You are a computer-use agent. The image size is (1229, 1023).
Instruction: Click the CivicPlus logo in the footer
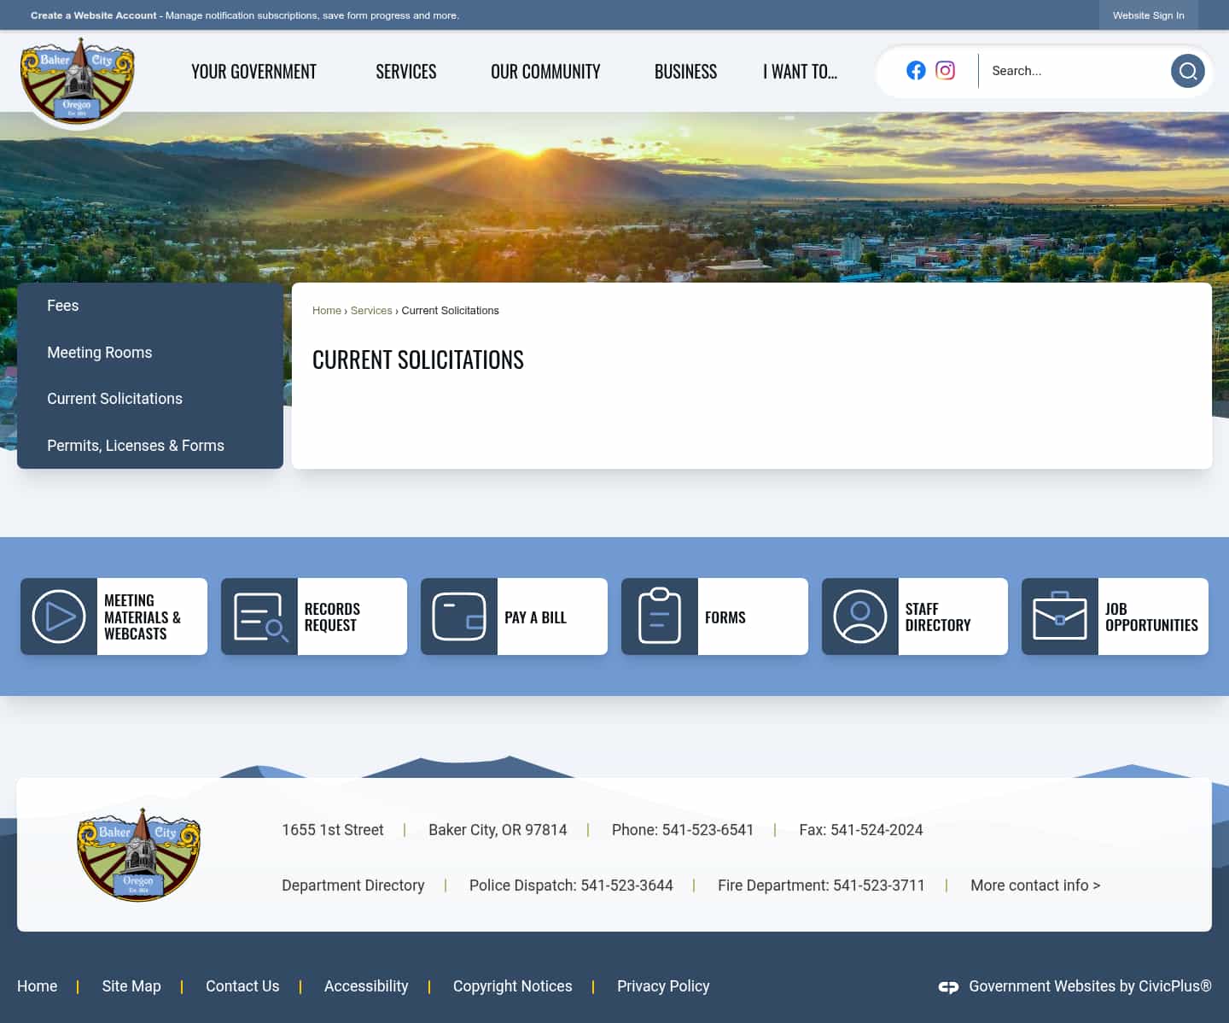point(948,986)
